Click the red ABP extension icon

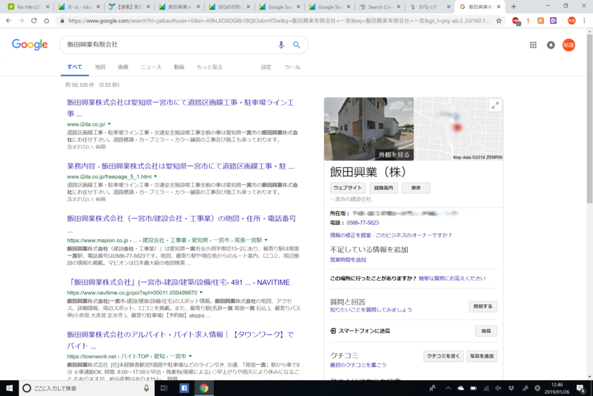(x=516, y=21)
